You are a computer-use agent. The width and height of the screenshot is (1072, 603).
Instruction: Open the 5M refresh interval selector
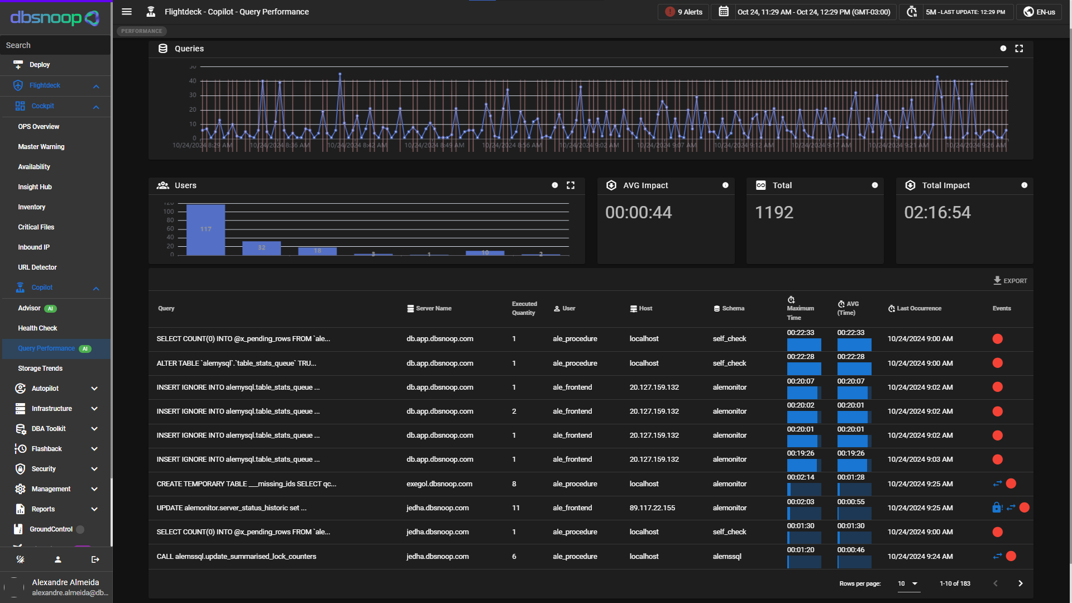[966, 12]
